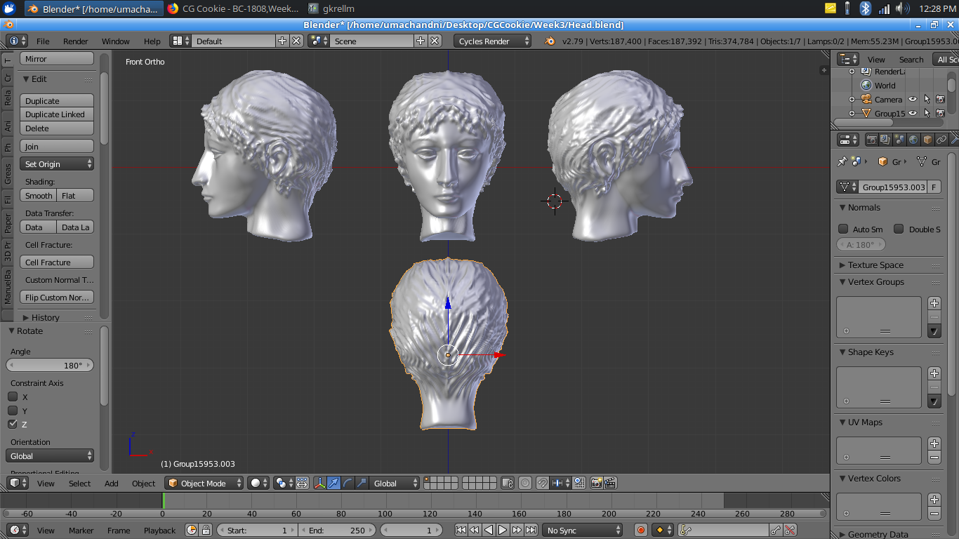The image size is (959, 539).
Task: Click the rotation Angle slider field
Action: click(x=50, y=365)
